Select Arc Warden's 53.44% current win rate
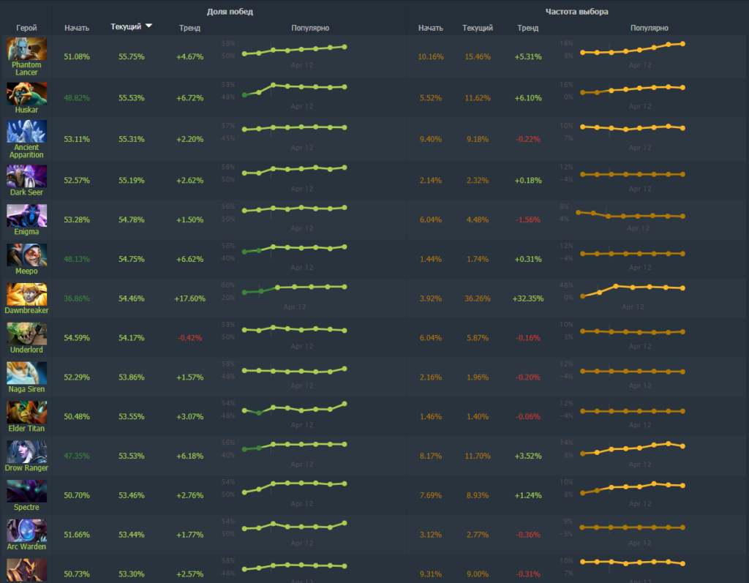The width and height of the screenshot is (749, 583). click(132, 534)
